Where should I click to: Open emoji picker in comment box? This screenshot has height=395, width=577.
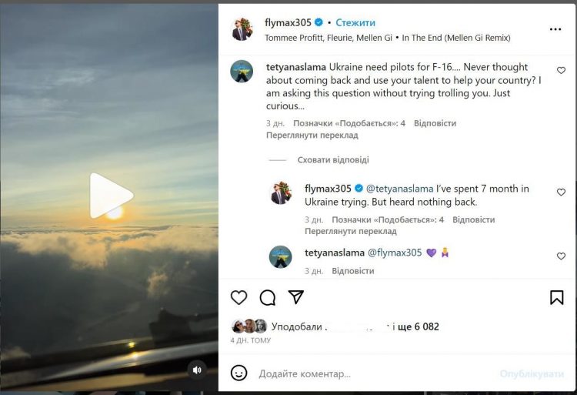(239, 373)
